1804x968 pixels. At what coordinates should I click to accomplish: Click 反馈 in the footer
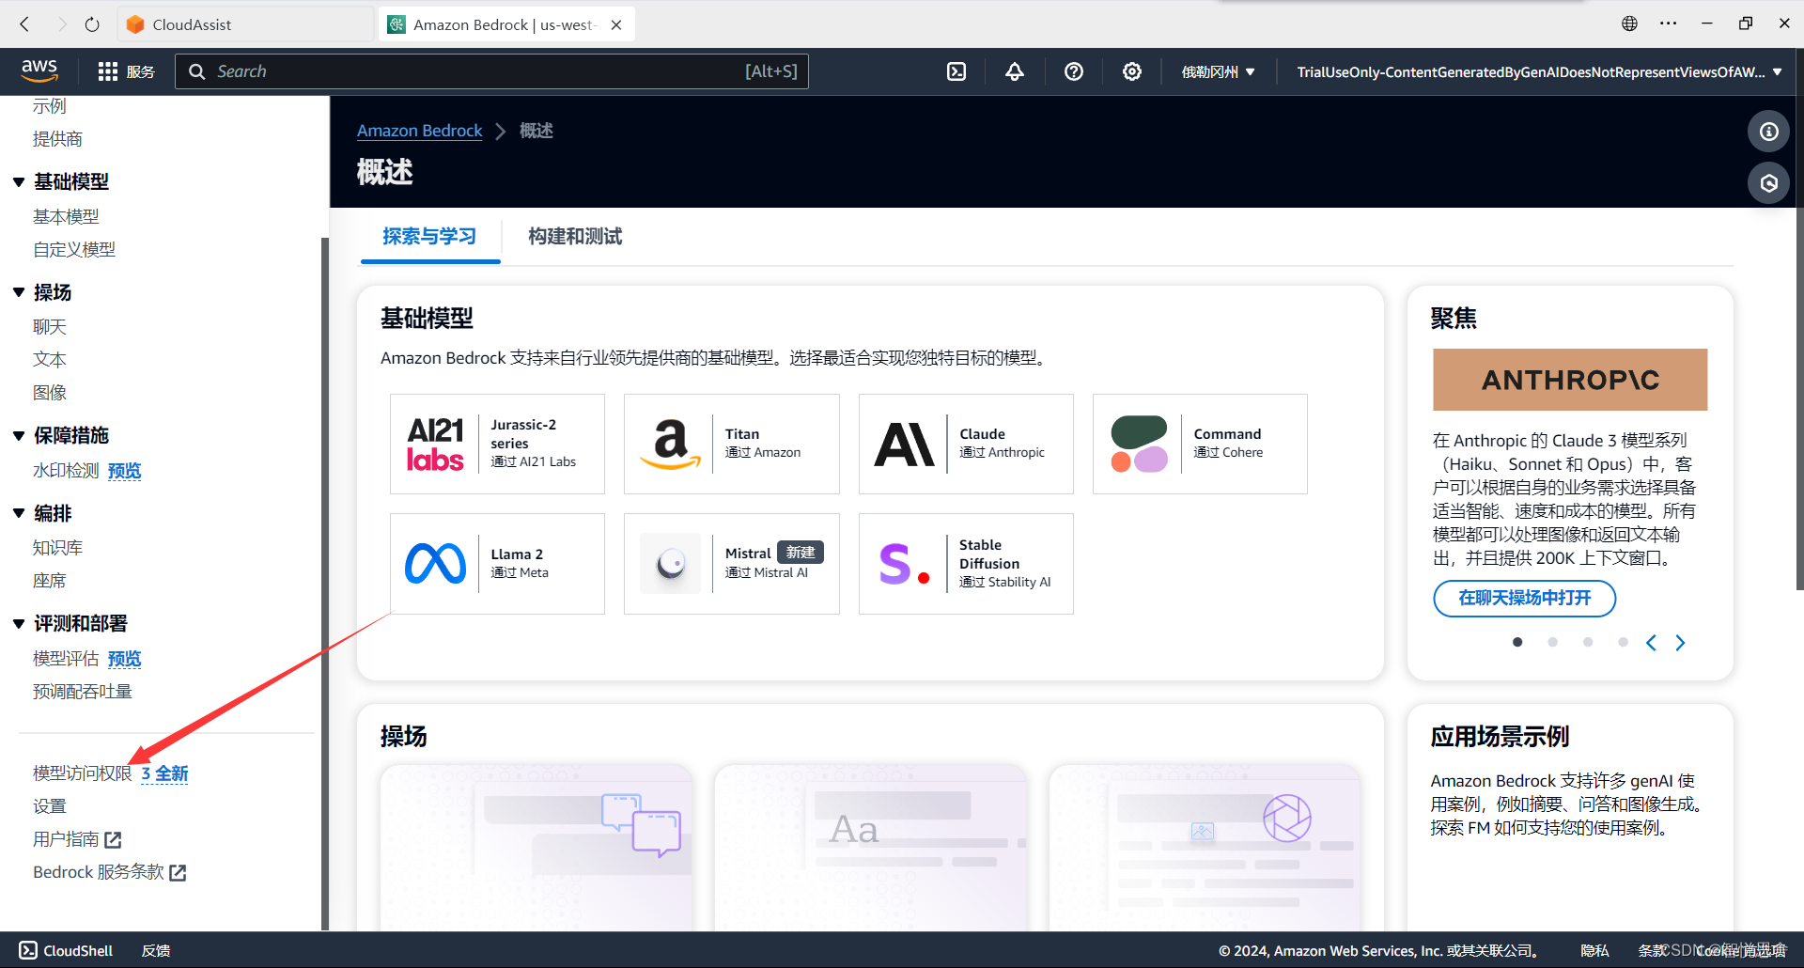(156, 950)
